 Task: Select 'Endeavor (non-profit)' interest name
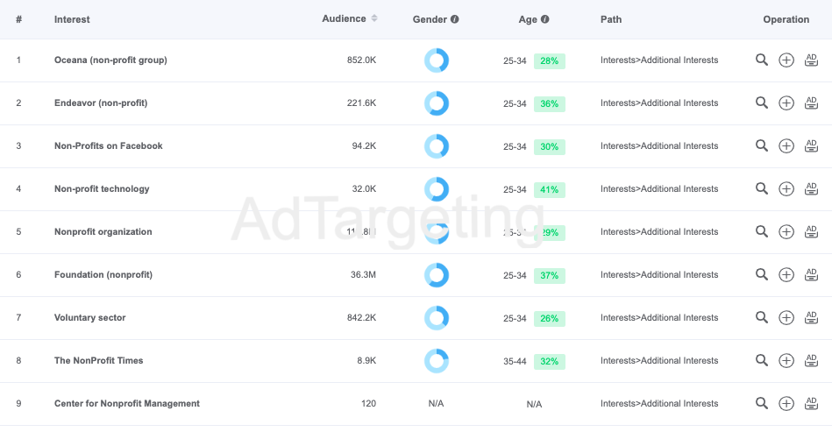tap(101, 103)
